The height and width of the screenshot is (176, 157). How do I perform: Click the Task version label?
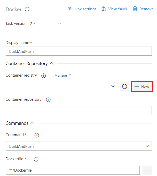pos(16,24)
